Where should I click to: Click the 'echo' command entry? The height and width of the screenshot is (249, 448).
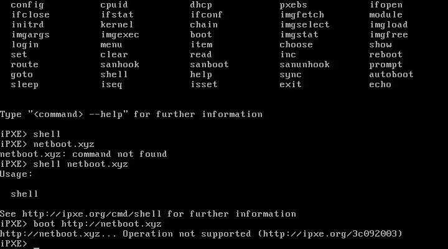(380, 84)
